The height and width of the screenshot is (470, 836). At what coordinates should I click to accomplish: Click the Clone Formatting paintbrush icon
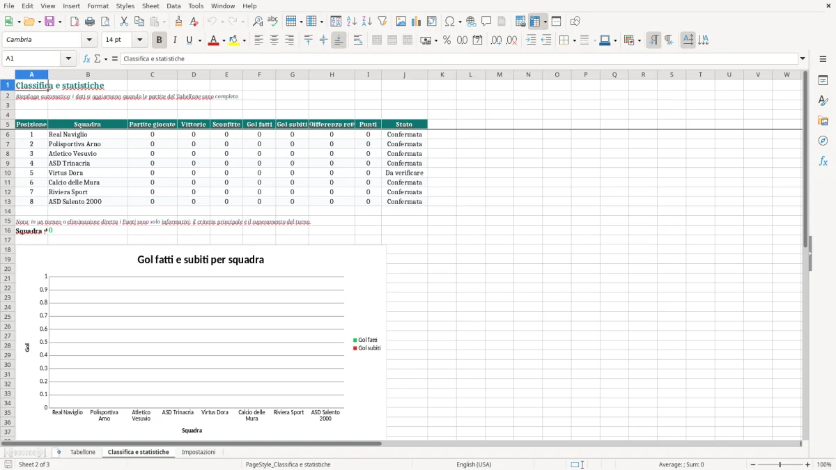[178, 22]
